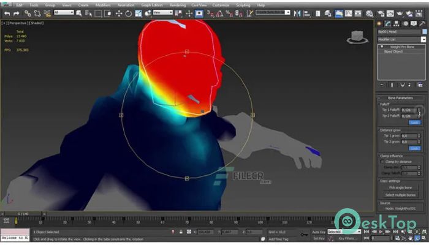Select Weight Pro Bone in modifier stack
The width and height of the screenshot is (429, 245).
pos(401,47)
